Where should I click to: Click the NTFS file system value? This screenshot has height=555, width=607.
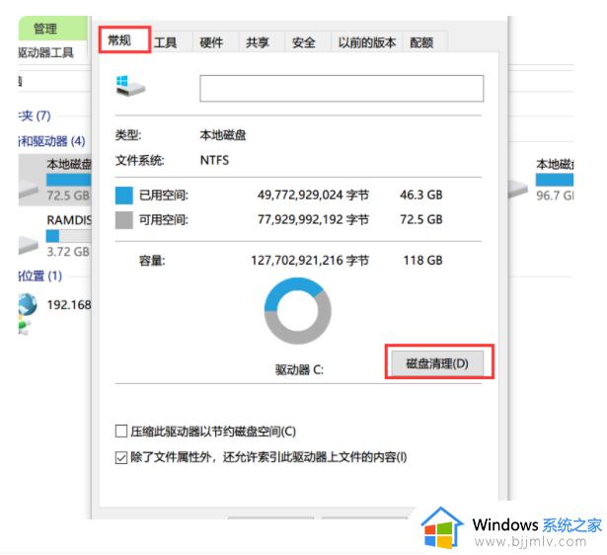click(x=214, y=160)
